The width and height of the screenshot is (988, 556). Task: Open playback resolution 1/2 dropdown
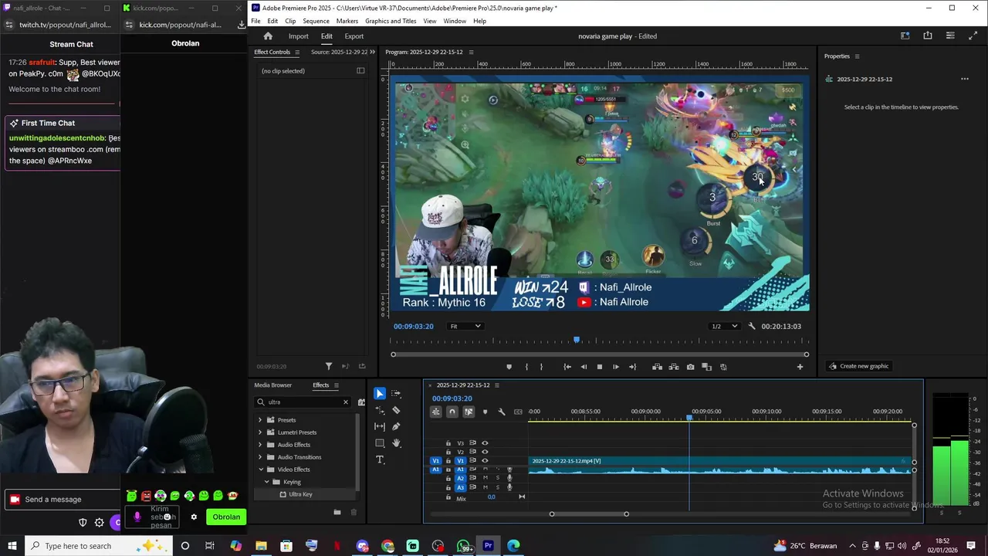(724, 326)
